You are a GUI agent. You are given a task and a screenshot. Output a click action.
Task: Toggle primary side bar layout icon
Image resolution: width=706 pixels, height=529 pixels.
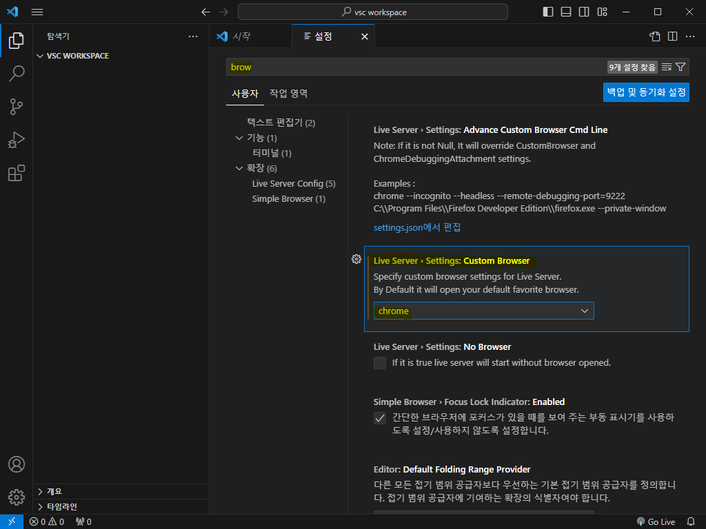pos(548,12)
